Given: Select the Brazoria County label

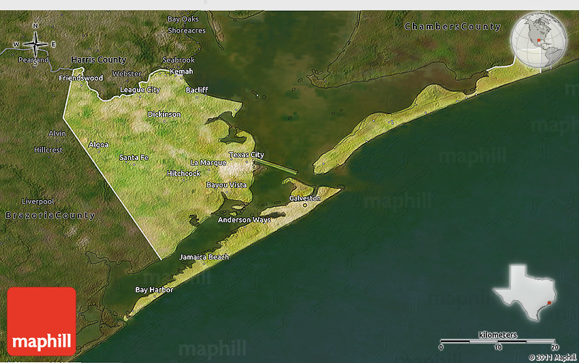Looking at the screenshot, I should click(x=50, y=215).
